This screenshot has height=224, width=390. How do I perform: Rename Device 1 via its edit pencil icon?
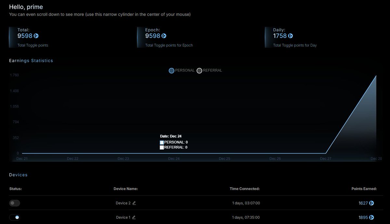[133, 217]
